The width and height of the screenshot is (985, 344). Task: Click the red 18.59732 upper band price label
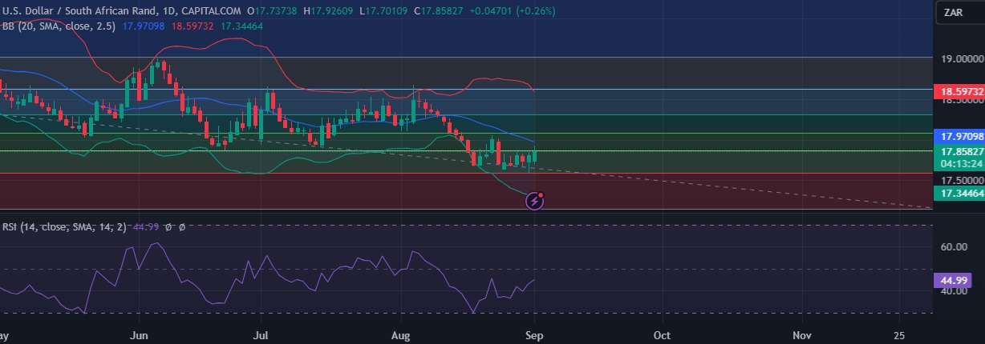tap(960, 93)
